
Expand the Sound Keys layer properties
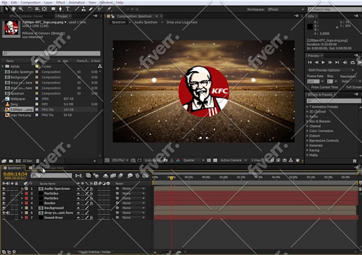click(x=22, y=218)
